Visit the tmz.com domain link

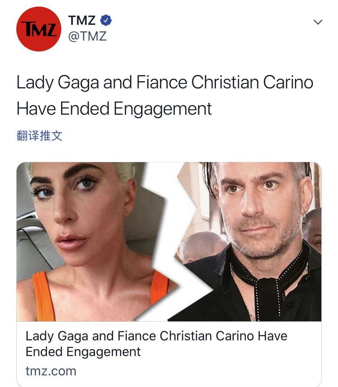[x=51, y=371]
